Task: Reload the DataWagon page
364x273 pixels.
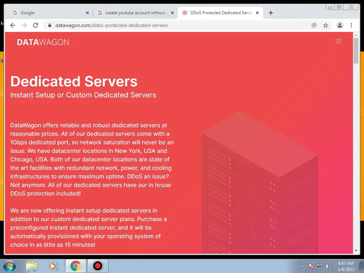Action: click(36, 25)
